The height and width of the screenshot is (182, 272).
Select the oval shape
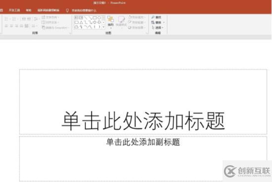point(99,18)
